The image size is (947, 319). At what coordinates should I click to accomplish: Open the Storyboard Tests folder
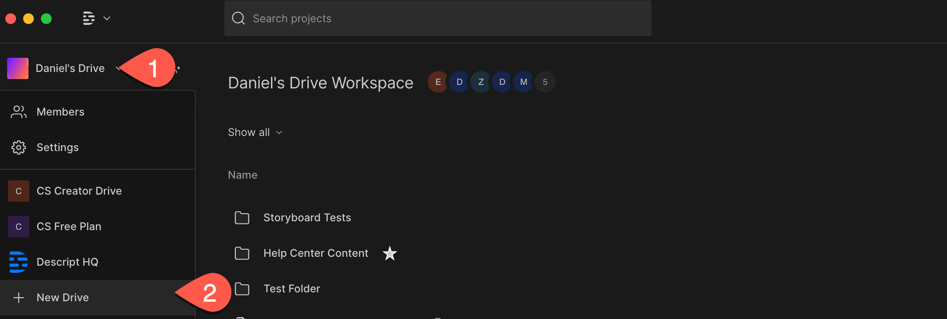307,218
